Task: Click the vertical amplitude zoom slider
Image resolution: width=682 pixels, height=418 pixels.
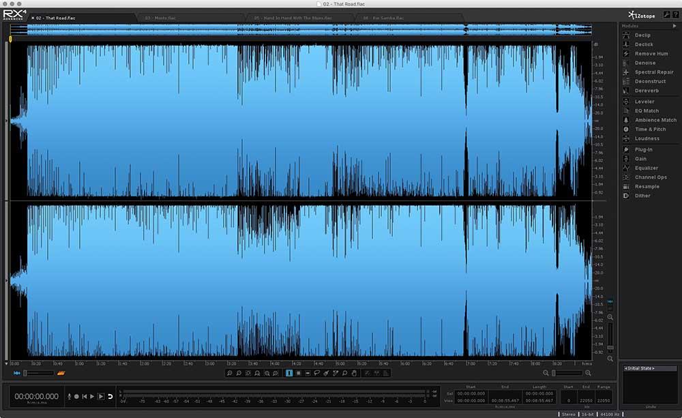Action: point(610,335)
